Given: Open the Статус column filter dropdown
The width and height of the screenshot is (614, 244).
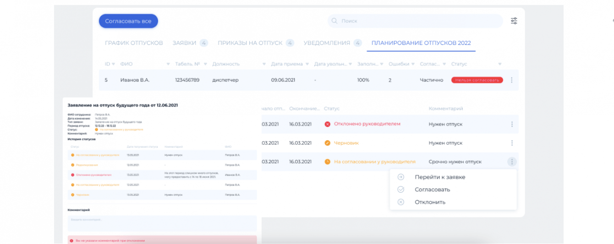Looking at the screenshot, I should pos(499,64).
